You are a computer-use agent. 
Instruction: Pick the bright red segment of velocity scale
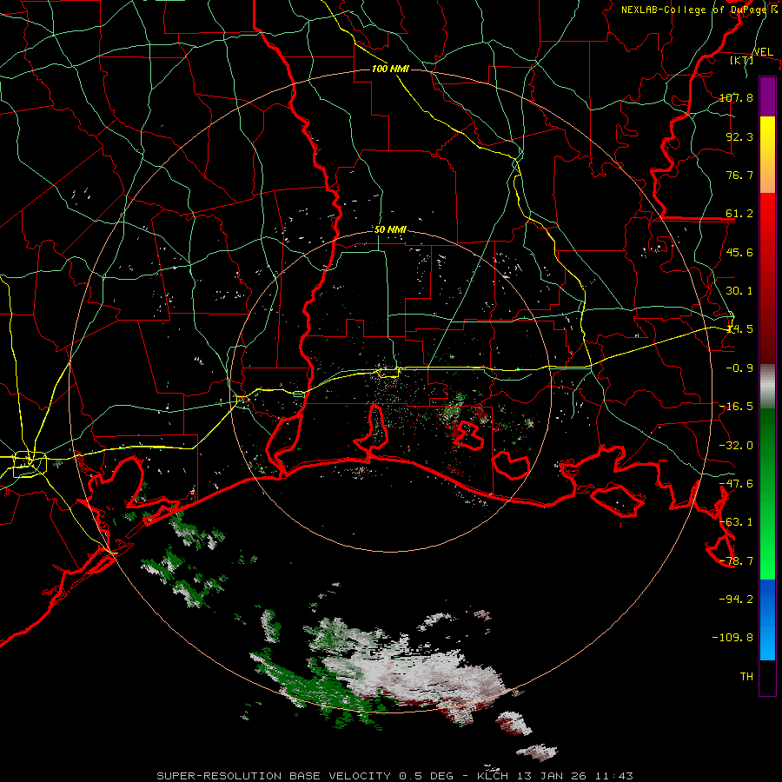click(767, 279)
